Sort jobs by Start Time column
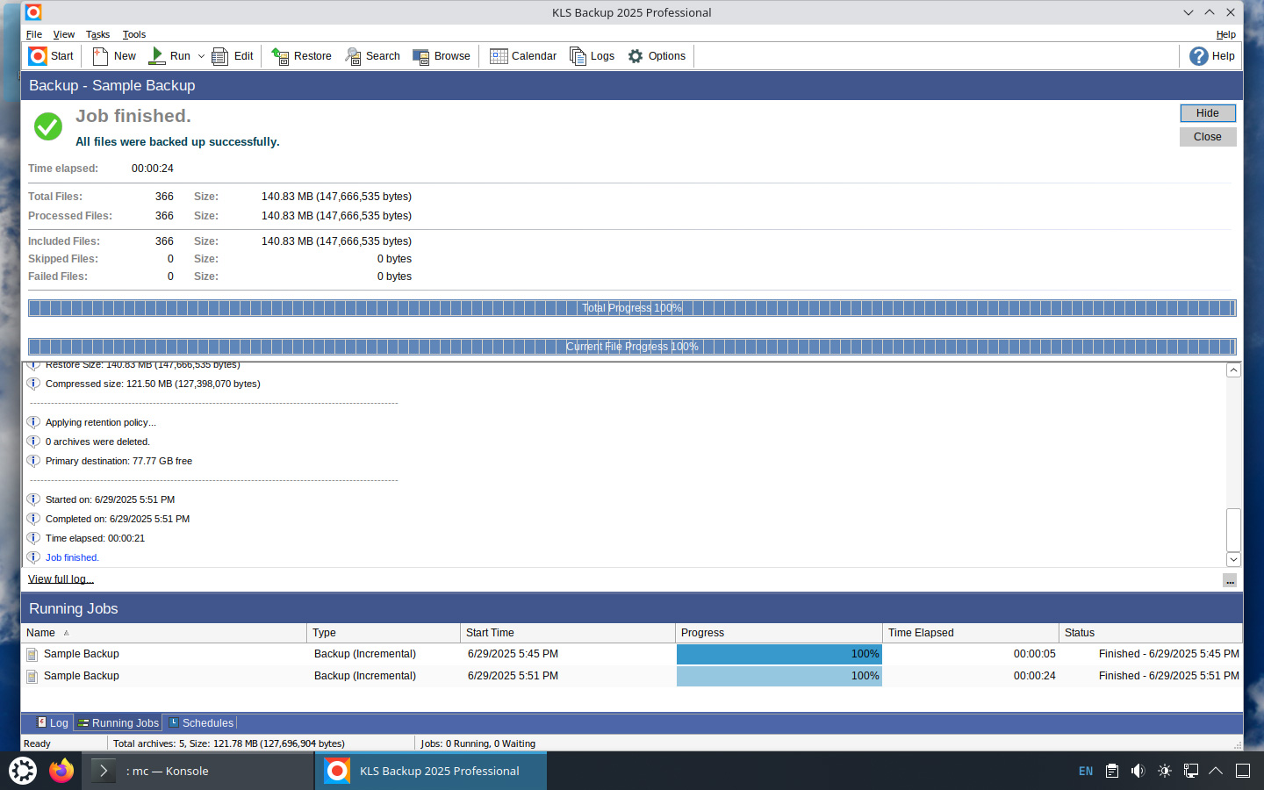This screenshot has height=790, width=1264. coord(568,633)
